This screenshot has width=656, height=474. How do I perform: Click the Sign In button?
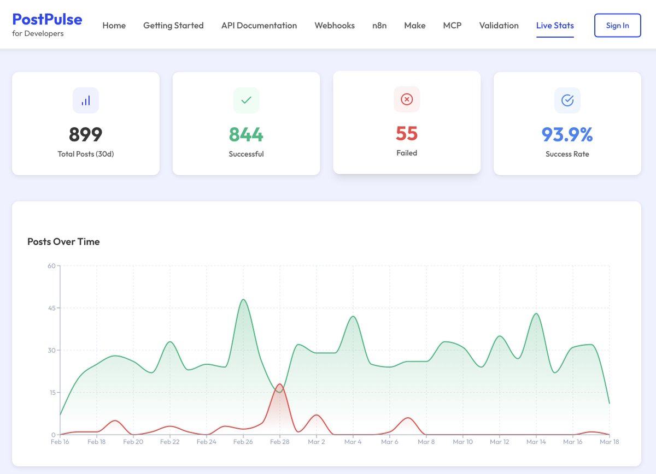pos(618,25)
